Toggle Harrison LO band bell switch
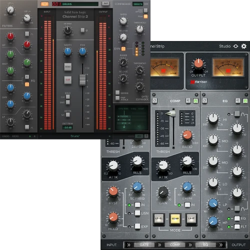This screenshot has width=250, height=250. [237, 208]
